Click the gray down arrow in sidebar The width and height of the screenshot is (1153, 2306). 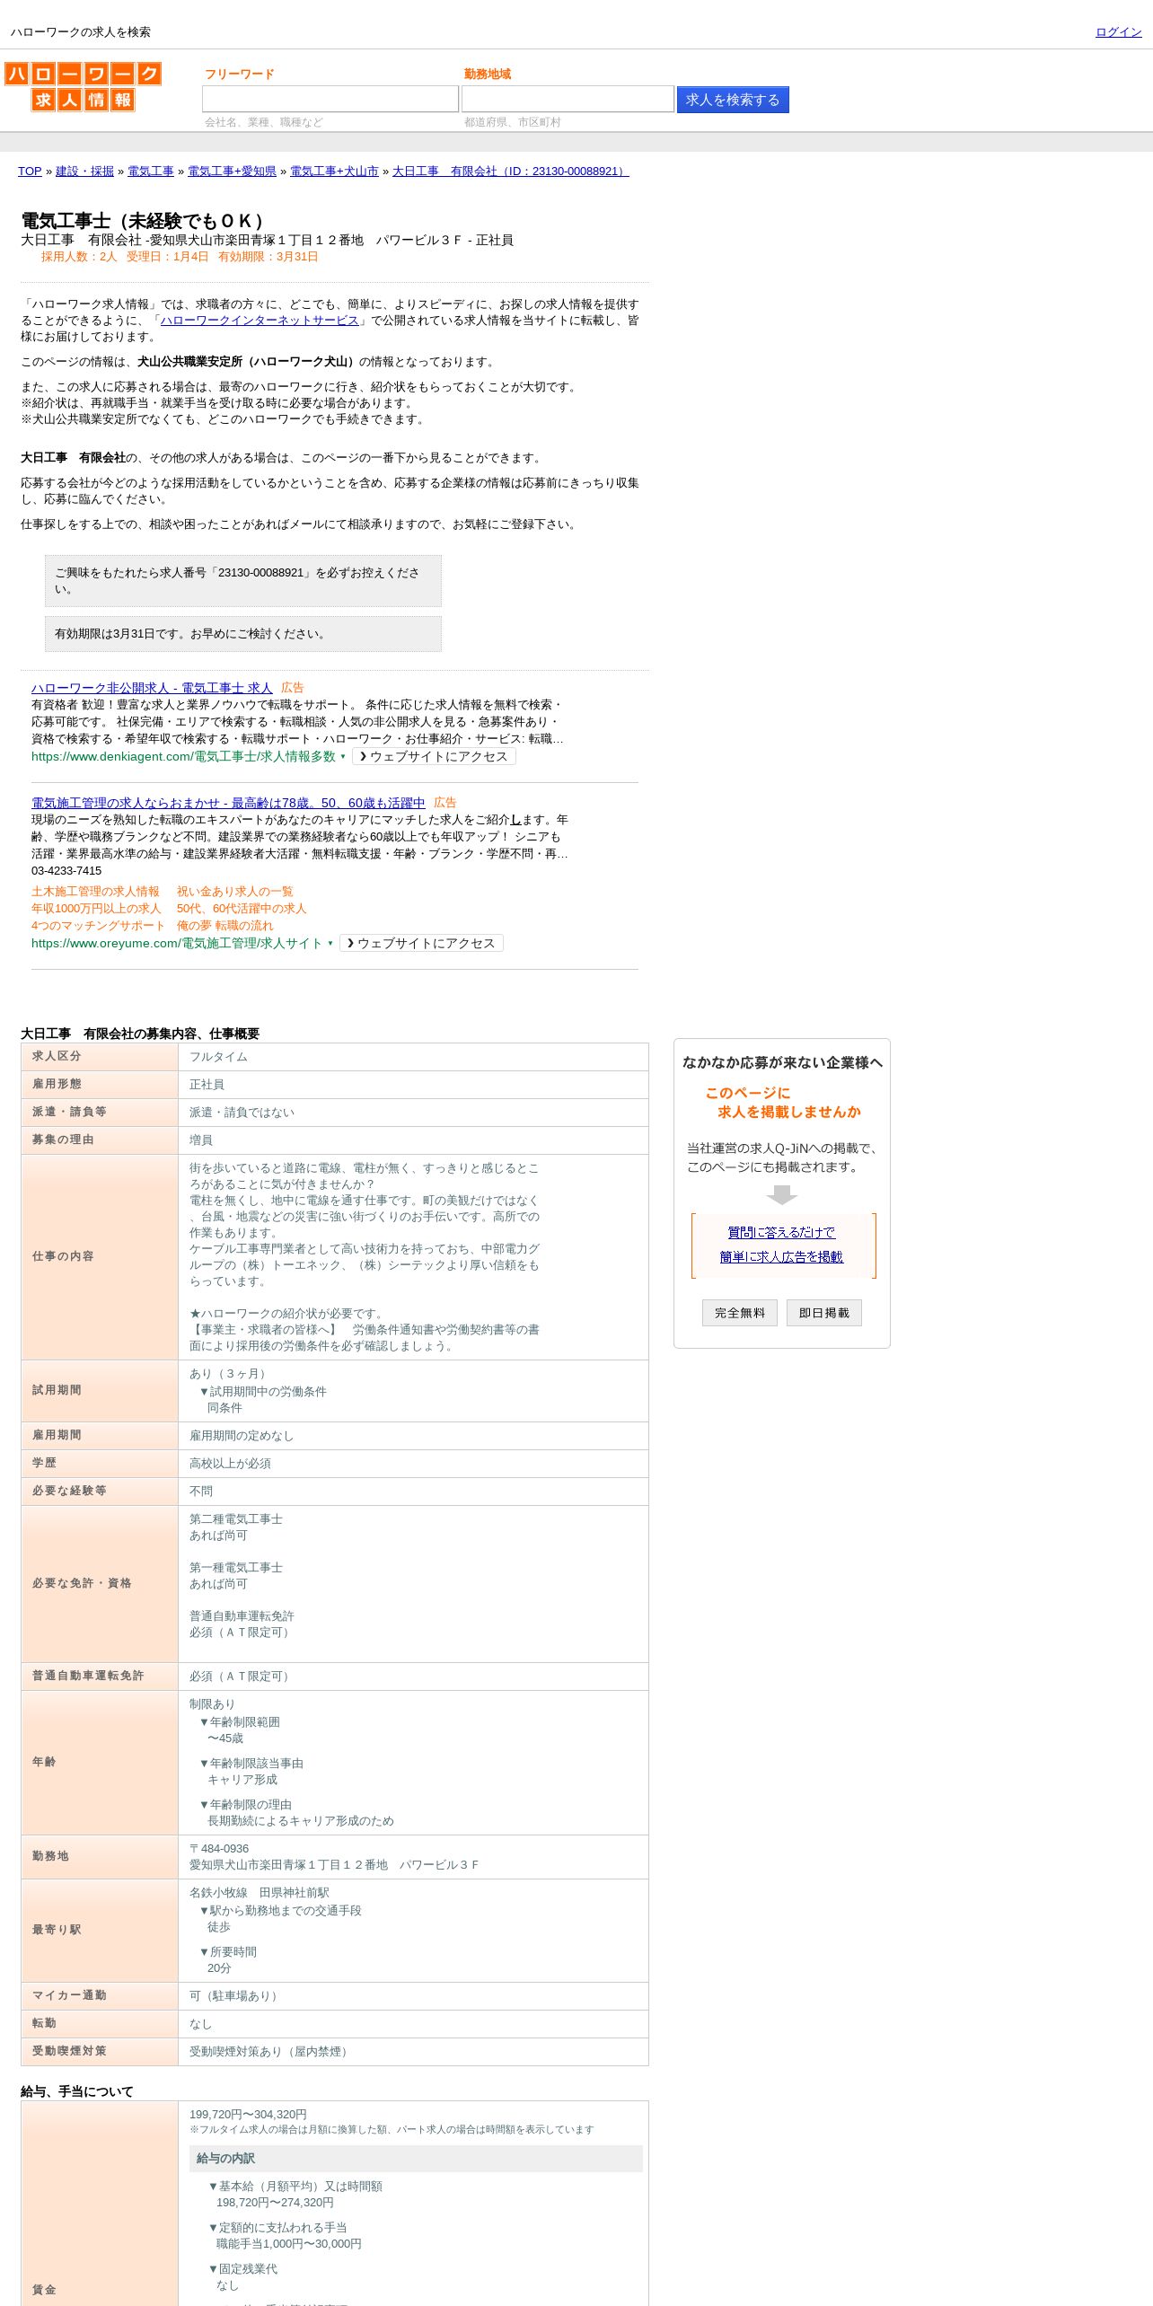(x=782, y=1195)
